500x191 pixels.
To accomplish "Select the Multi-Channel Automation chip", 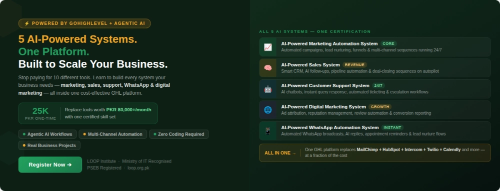I will [113, 134].
